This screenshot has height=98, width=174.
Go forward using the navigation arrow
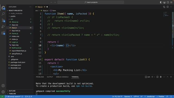(55, 2)
